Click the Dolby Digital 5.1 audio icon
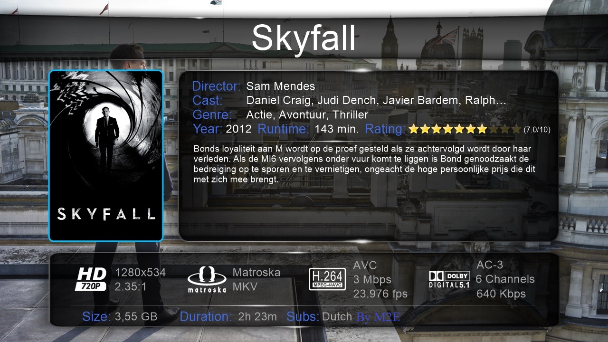Screen dimensions: 608x342 pos(449,279)
